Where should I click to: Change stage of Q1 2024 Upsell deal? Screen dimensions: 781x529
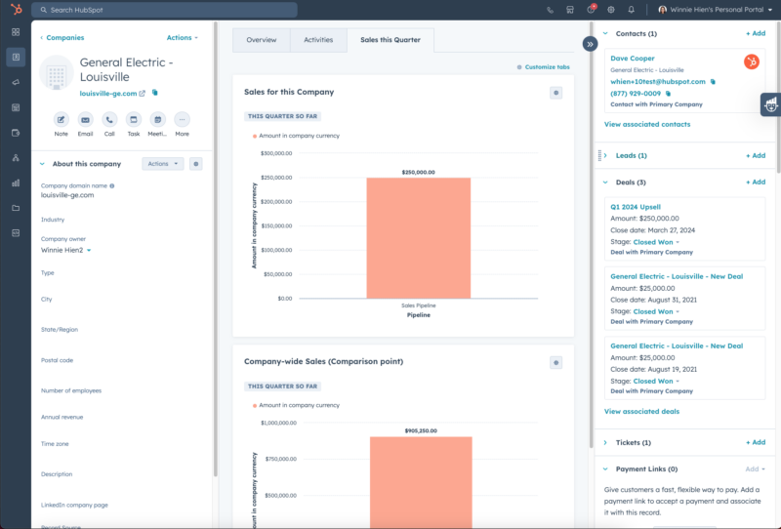point(656,242)
